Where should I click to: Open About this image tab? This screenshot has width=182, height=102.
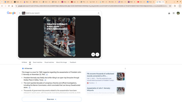(61, 62)
